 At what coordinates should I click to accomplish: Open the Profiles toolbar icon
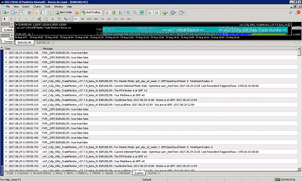pos(13,13)
